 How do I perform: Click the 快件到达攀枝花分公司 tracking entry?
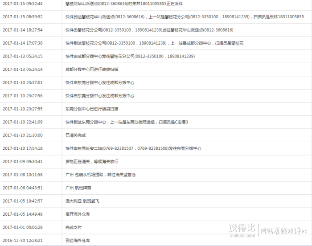(154, 43)
